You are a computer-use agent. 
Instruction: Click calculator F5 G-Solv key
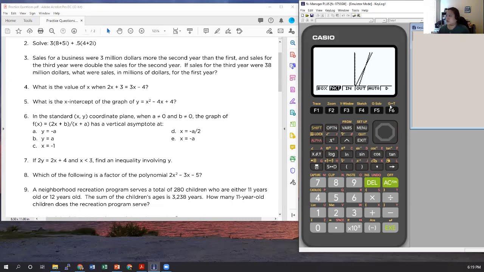[377, 110]
